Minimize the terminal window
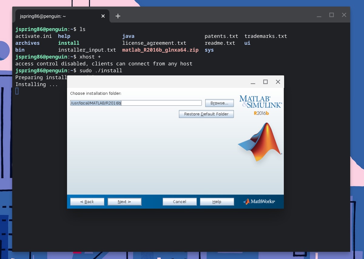The height and width of the screenshot is (259, 364). click(319, 15)
